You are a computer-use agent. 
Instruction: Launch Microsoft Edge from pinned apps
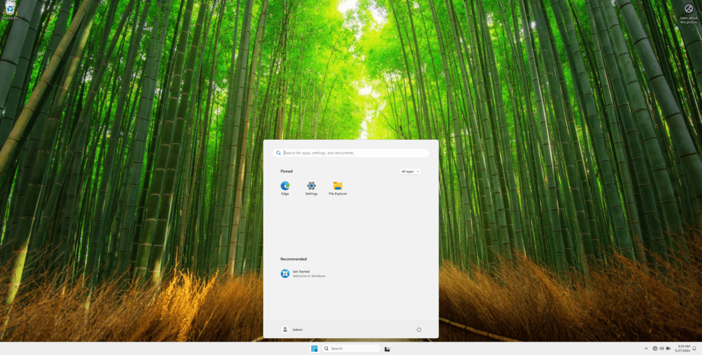click(285, 186)
